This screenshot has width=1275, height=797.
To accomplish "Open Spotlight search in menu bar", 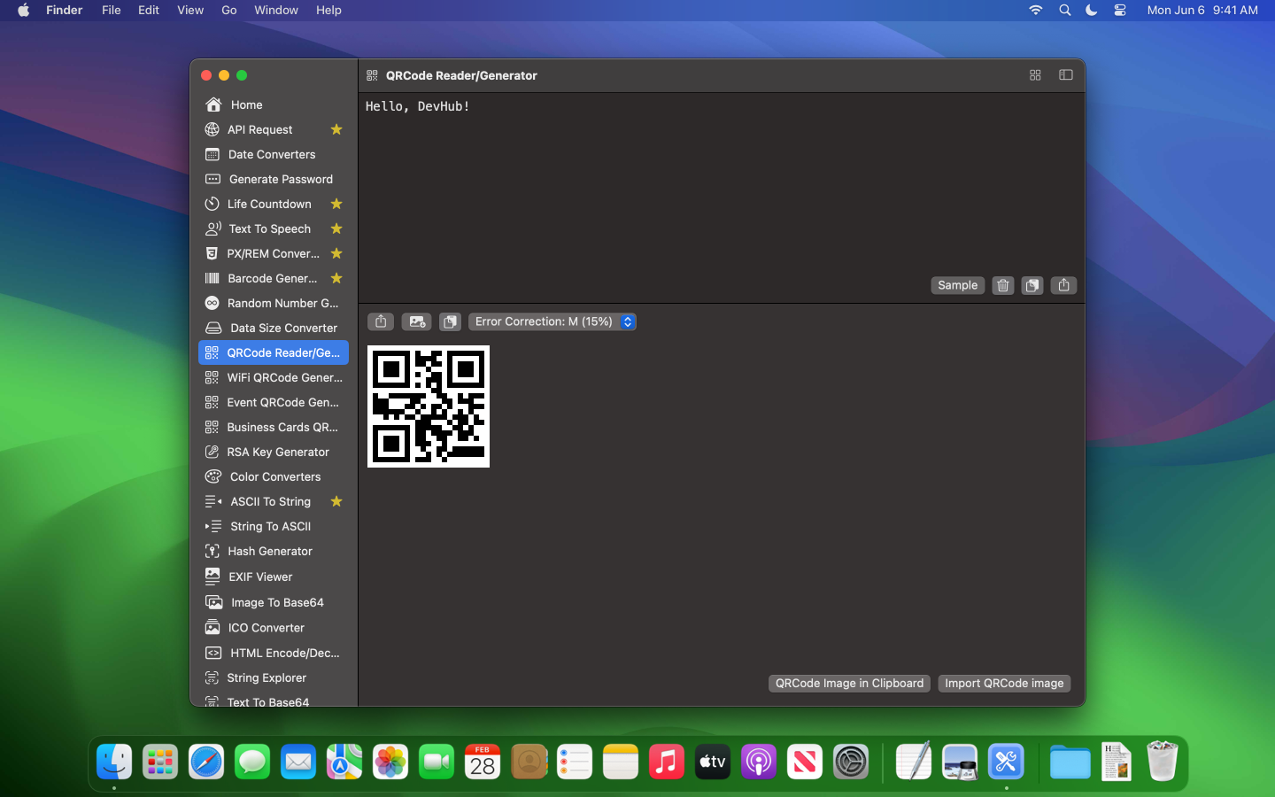I will pyautogui.click(x=1065, y=10).
